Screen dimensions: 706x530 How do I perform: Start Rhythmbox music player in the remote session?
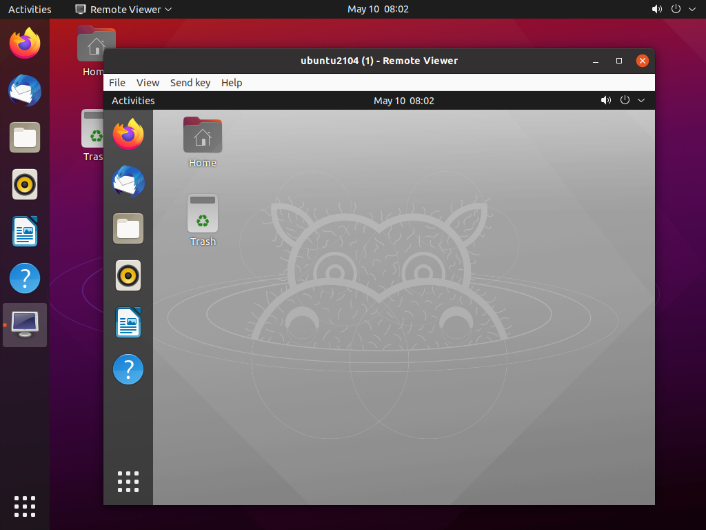128,275
